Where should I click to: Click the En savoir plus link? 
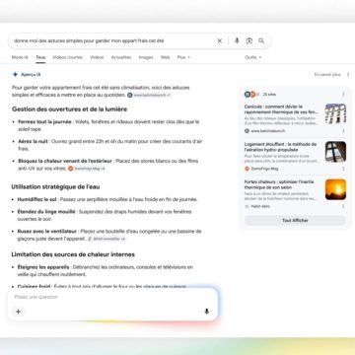(327, 75)
